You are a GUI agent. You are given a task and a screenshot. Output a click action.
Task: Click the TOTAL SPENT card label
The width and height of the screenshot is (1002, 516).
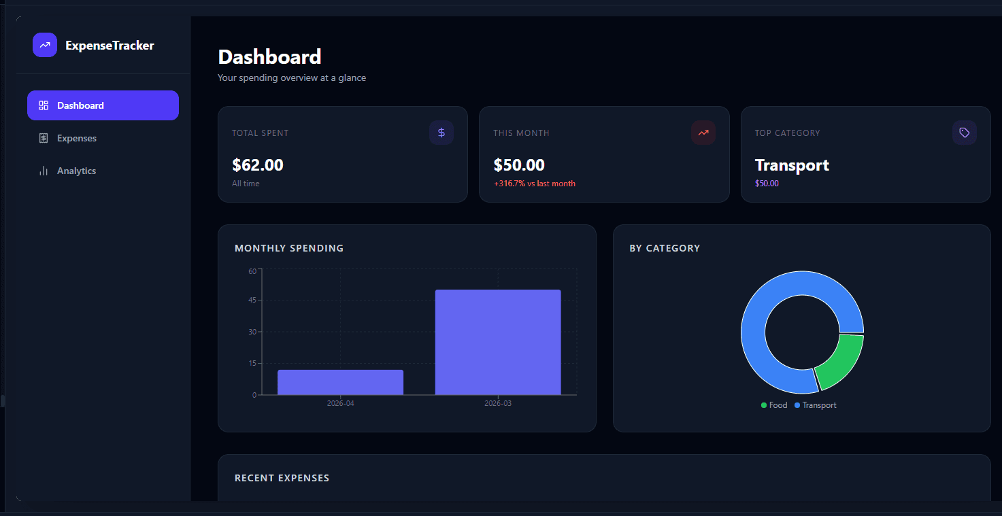[x=261, y=133]
